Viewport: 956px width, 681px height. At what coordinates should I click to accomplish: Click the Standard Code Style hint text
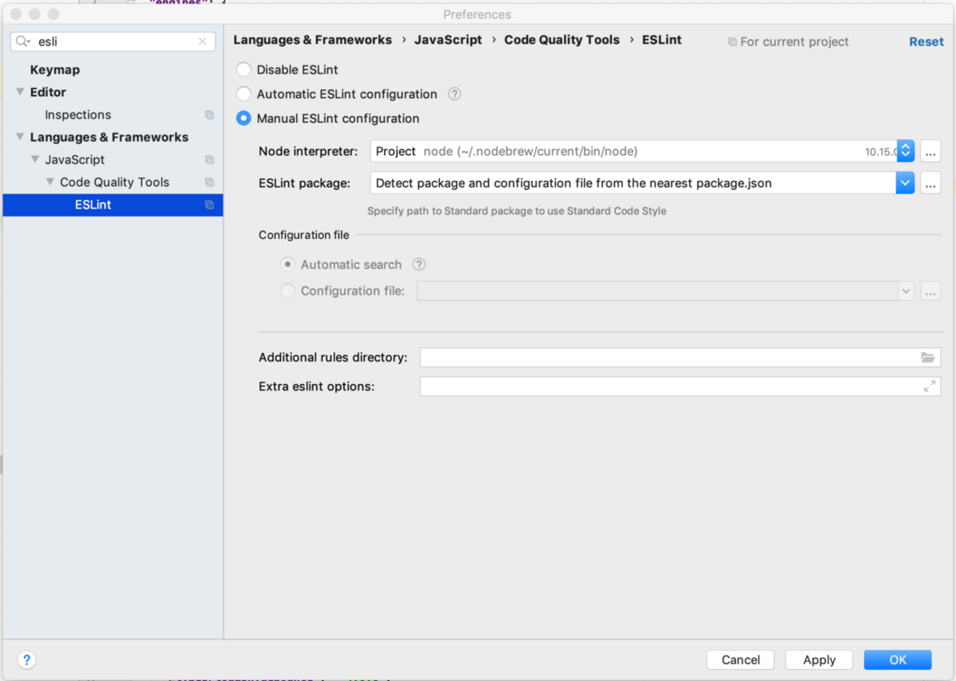tap(517, 210)
